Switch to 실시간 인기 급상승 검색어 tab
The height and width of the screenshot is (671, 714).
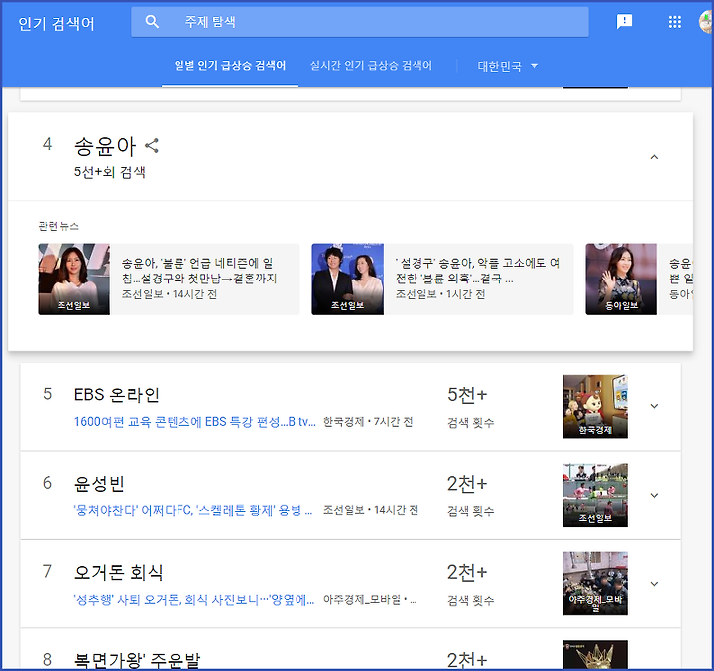371,66
